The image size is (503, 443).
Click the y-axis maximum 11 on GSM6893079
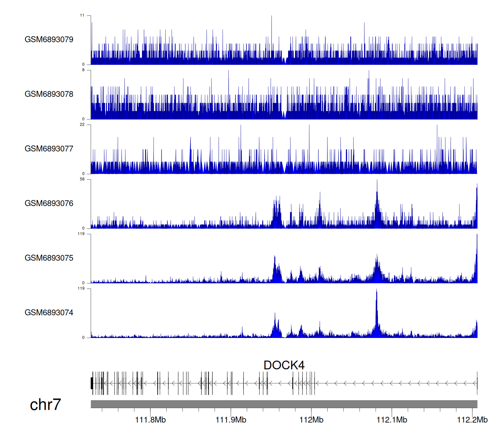pos(82,15)
